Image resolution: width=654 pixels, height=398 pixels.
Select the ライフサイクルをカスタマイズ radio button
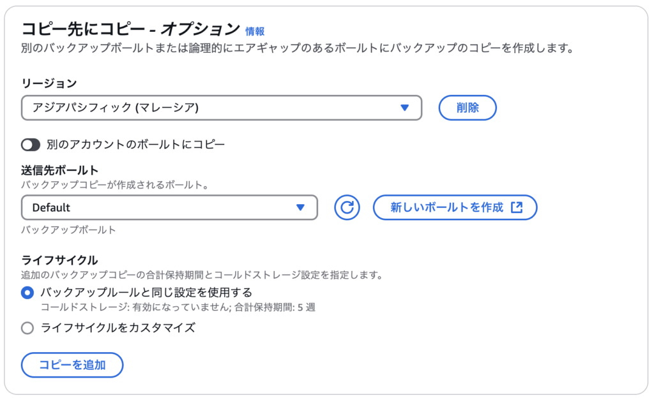pos(27,328)
